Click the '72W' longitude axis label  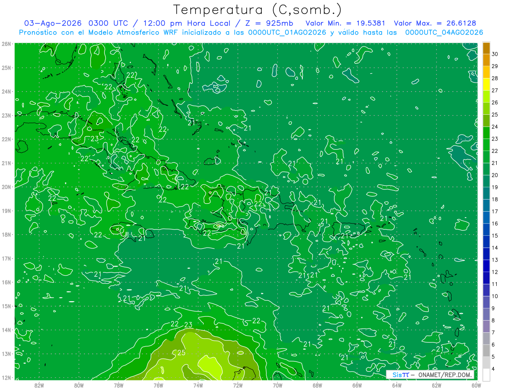[x=238, y=385]
